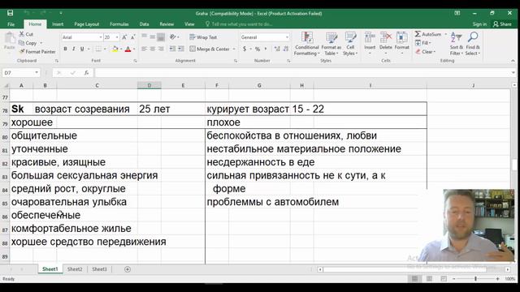Open the Insert ribbon tab
Viewport: 520px width, 292px height.
point(58,24)
